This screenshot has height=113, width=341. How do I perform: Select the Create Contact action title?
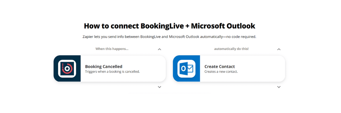(220, 67)
